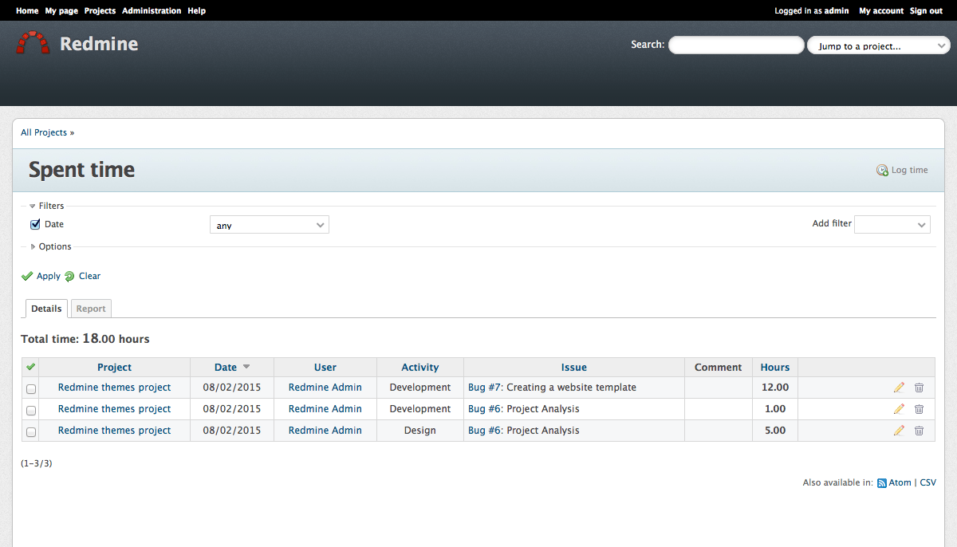
Task: Click the Apply filter link
Action: [49, 277]
